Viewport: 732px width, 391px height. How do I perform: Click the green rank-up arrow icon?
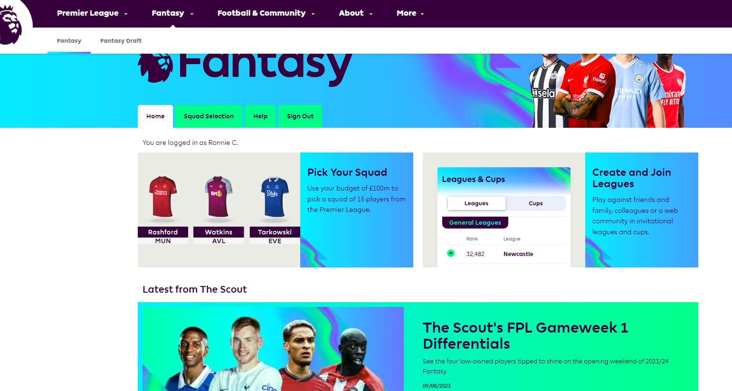[451, 253]
